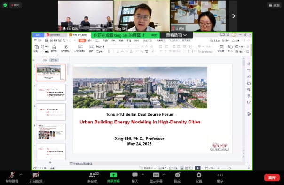Screen dimensions: 284x185
Task: Open the participants panel icon
Action: (92, 175)
